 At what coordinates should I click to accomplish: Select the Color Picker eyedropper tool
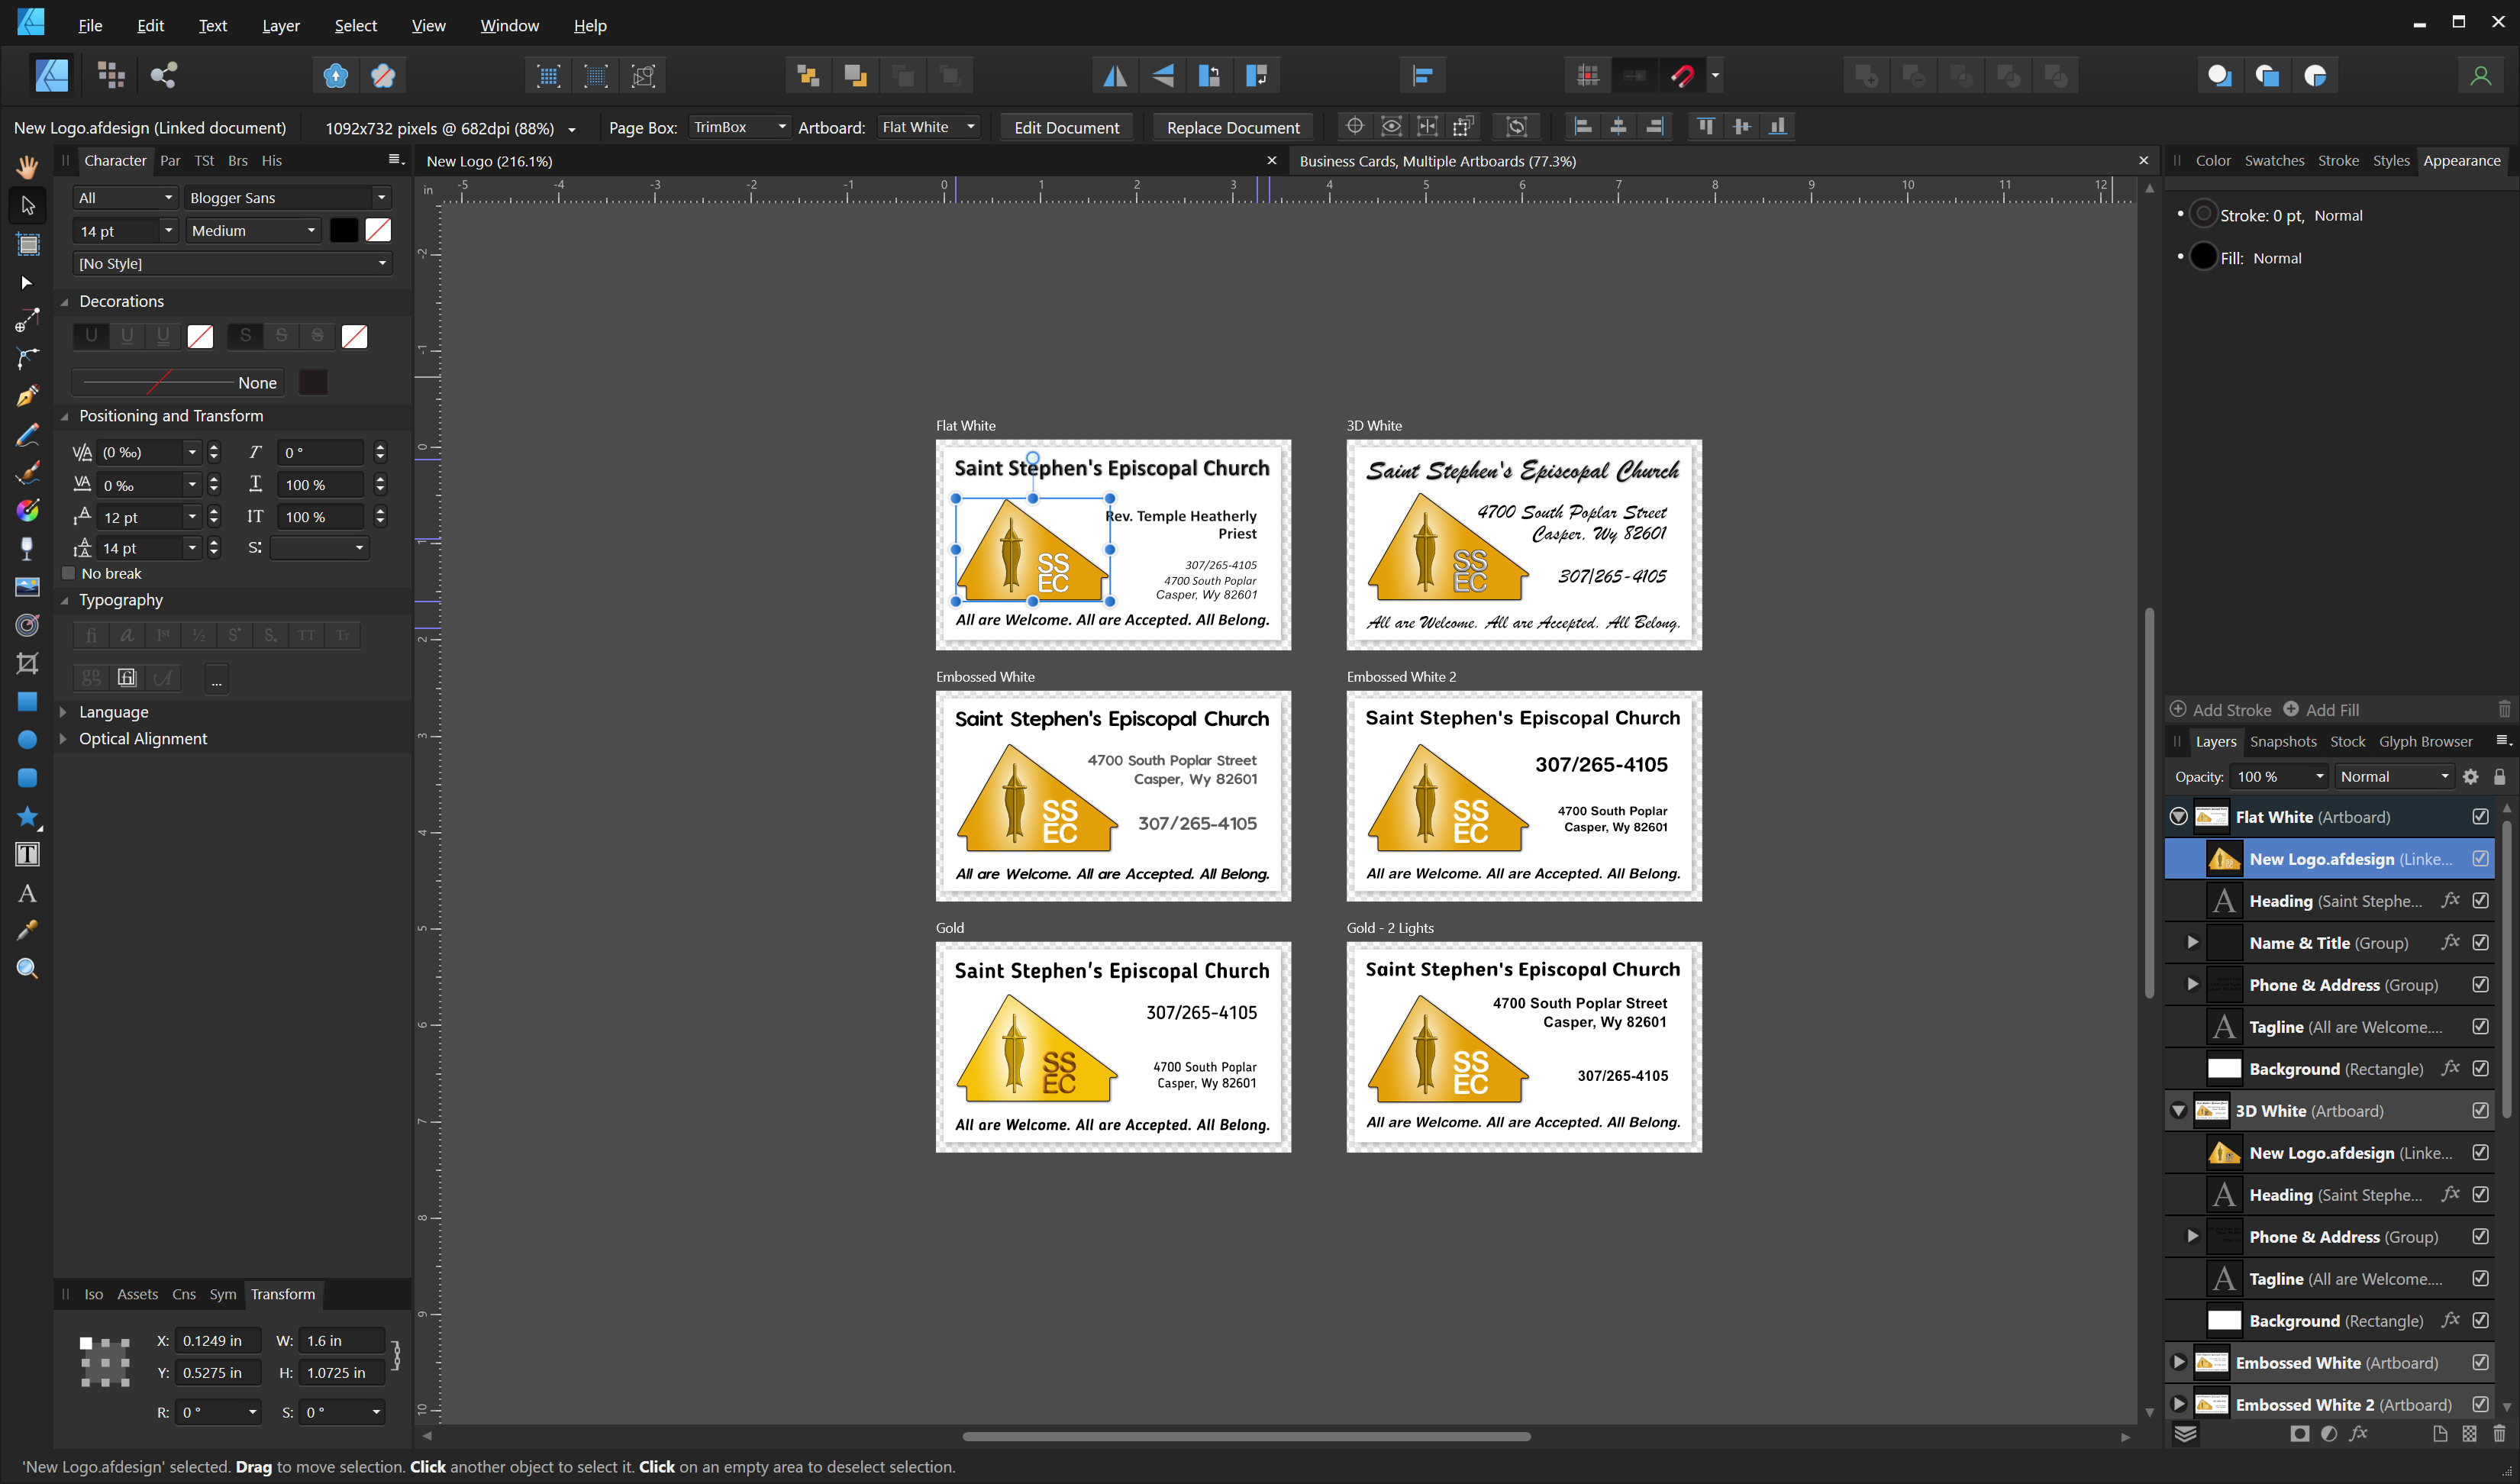tap(27, 931)
